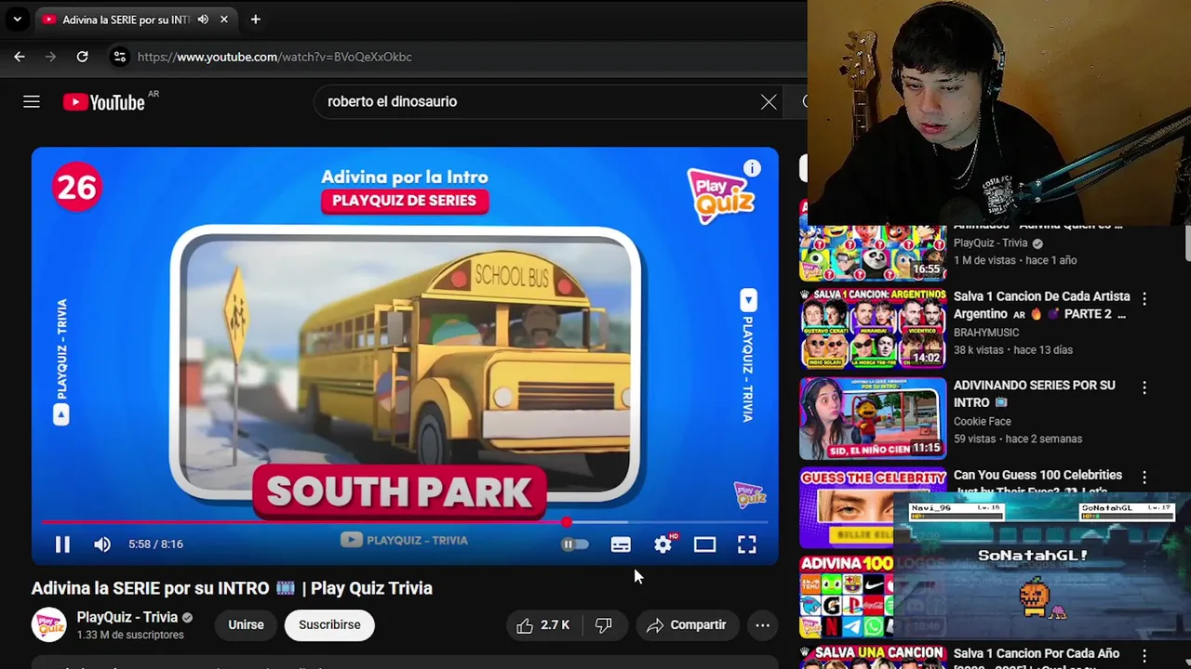The height and width of the screenshot is (669, 1191).
Task: Open the Compartir share dialog
Action: [687, 625]
